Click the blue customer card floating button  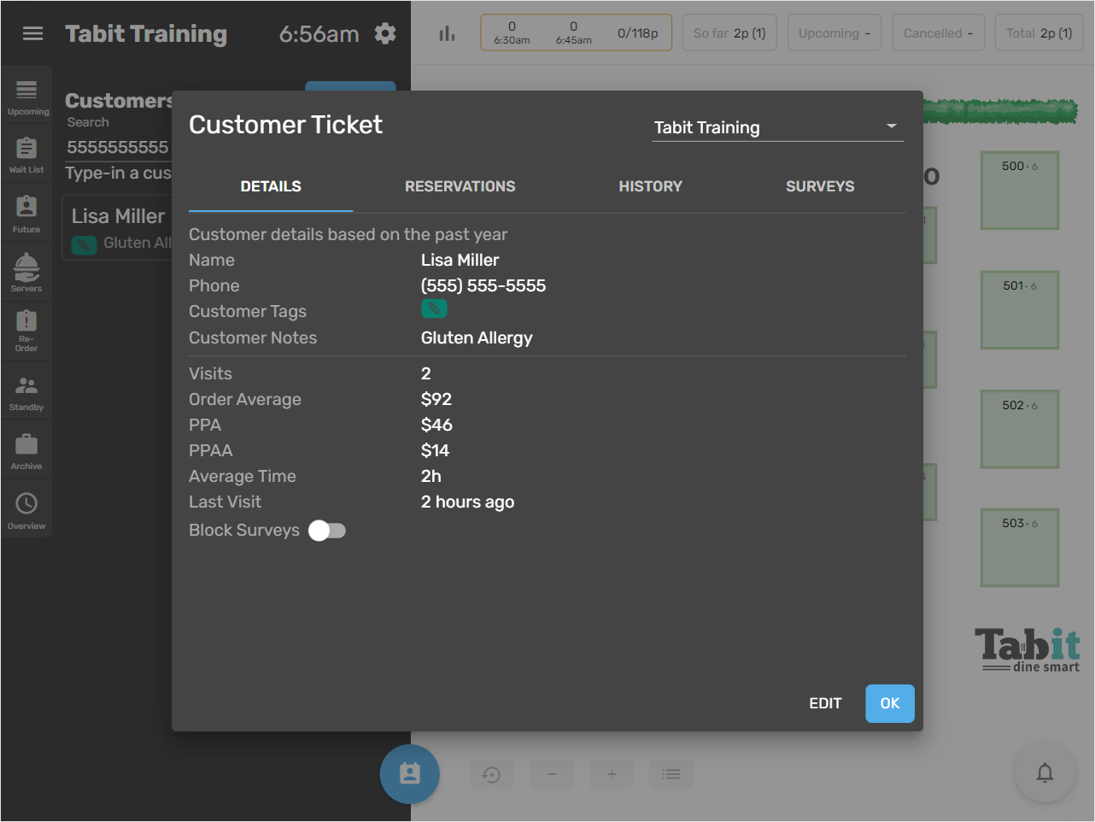point(410,773)
